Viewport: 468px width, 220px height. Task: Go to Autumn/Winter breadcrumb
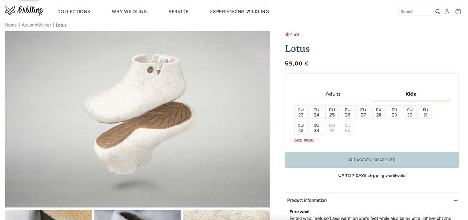[37, 25]
